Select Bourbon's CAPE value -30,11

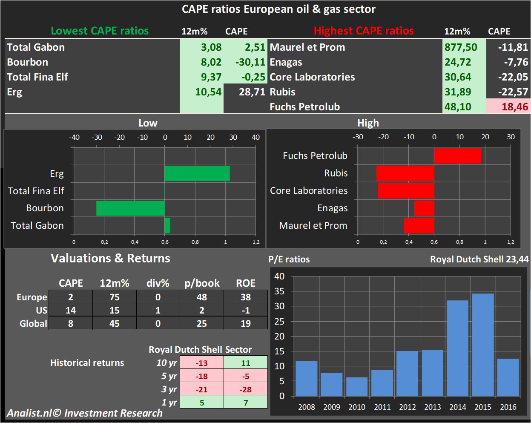click(250, 62)
